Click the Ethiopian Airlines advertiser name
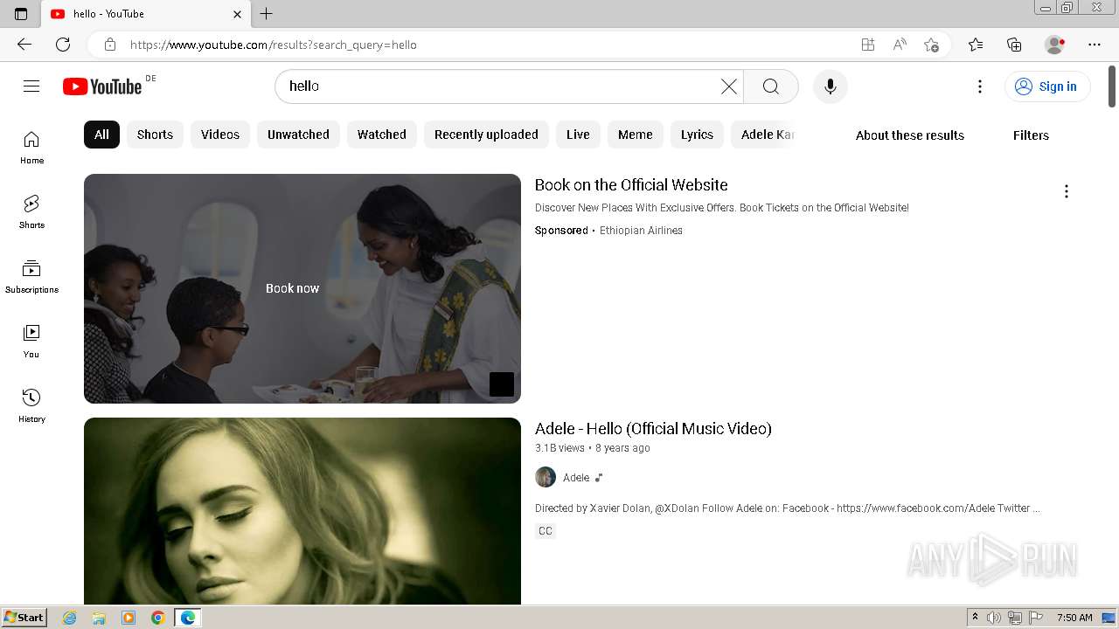This screenshot has height=629, width=1119. point(641,231)
